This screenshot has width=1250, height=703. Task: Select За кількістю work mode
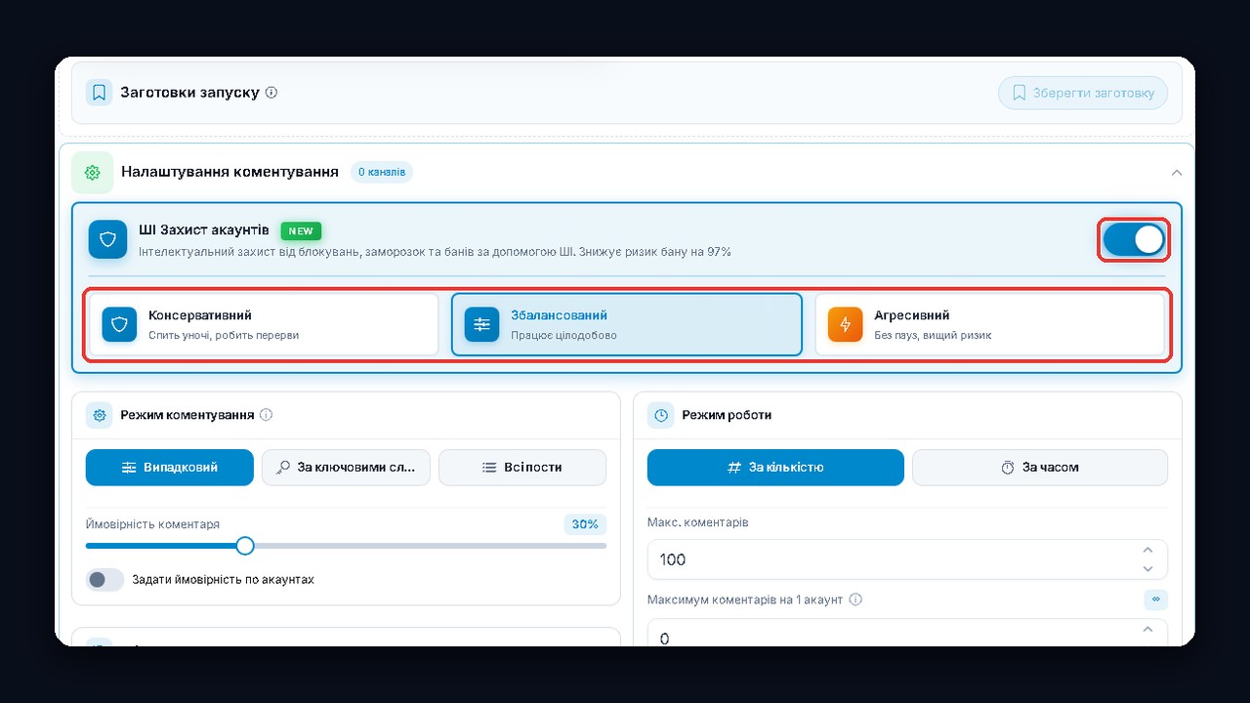[x=775, y=468]
